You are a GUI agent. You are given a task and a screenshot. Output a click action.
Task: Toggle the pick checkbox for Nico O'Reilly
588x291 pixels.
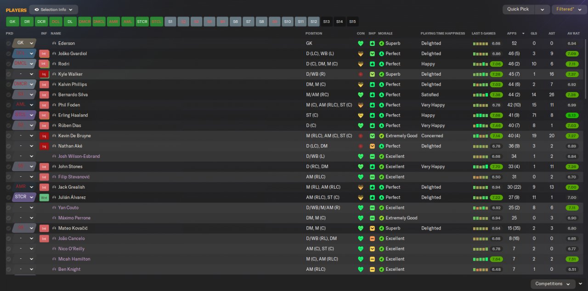point(8,249)
